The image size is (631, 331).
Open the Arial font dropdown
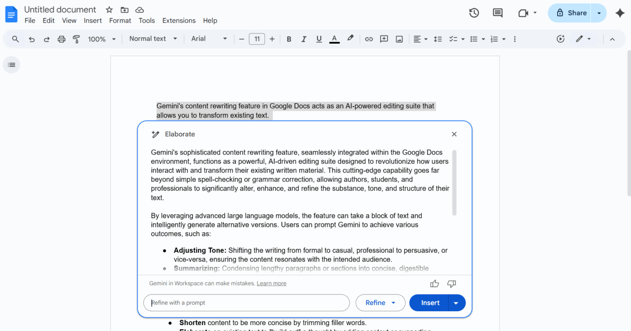pos(209,39)
